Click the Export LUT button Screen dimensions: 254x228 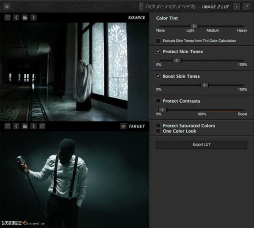click(x=201, y=144)
